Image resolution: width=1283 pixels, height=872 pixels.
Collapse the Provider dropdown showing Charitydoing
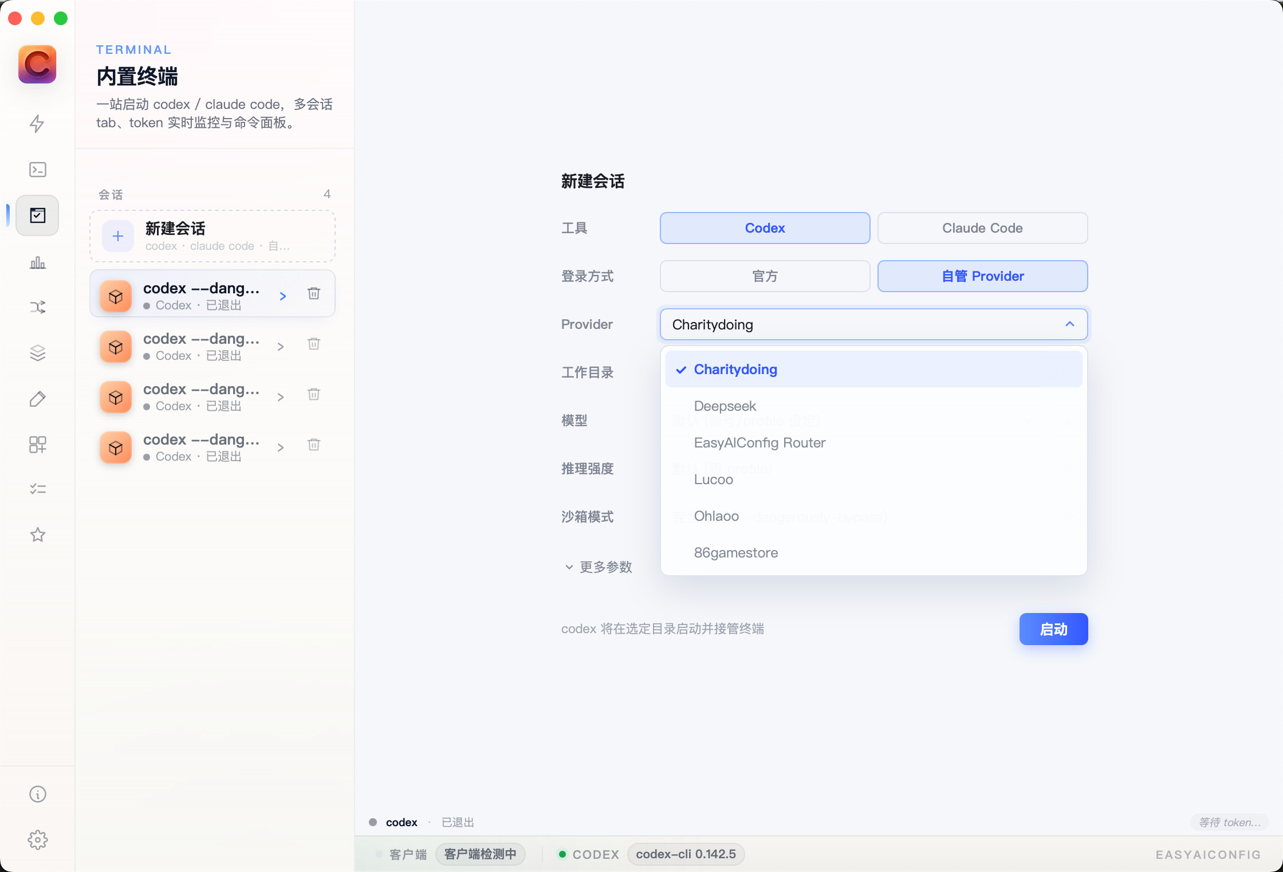point(873,324)
